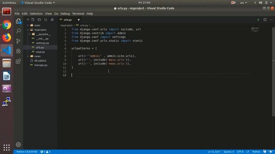Change indentation via Spaces: 4
This screenshot has height=154, width=275.
(x=229, y=152)
